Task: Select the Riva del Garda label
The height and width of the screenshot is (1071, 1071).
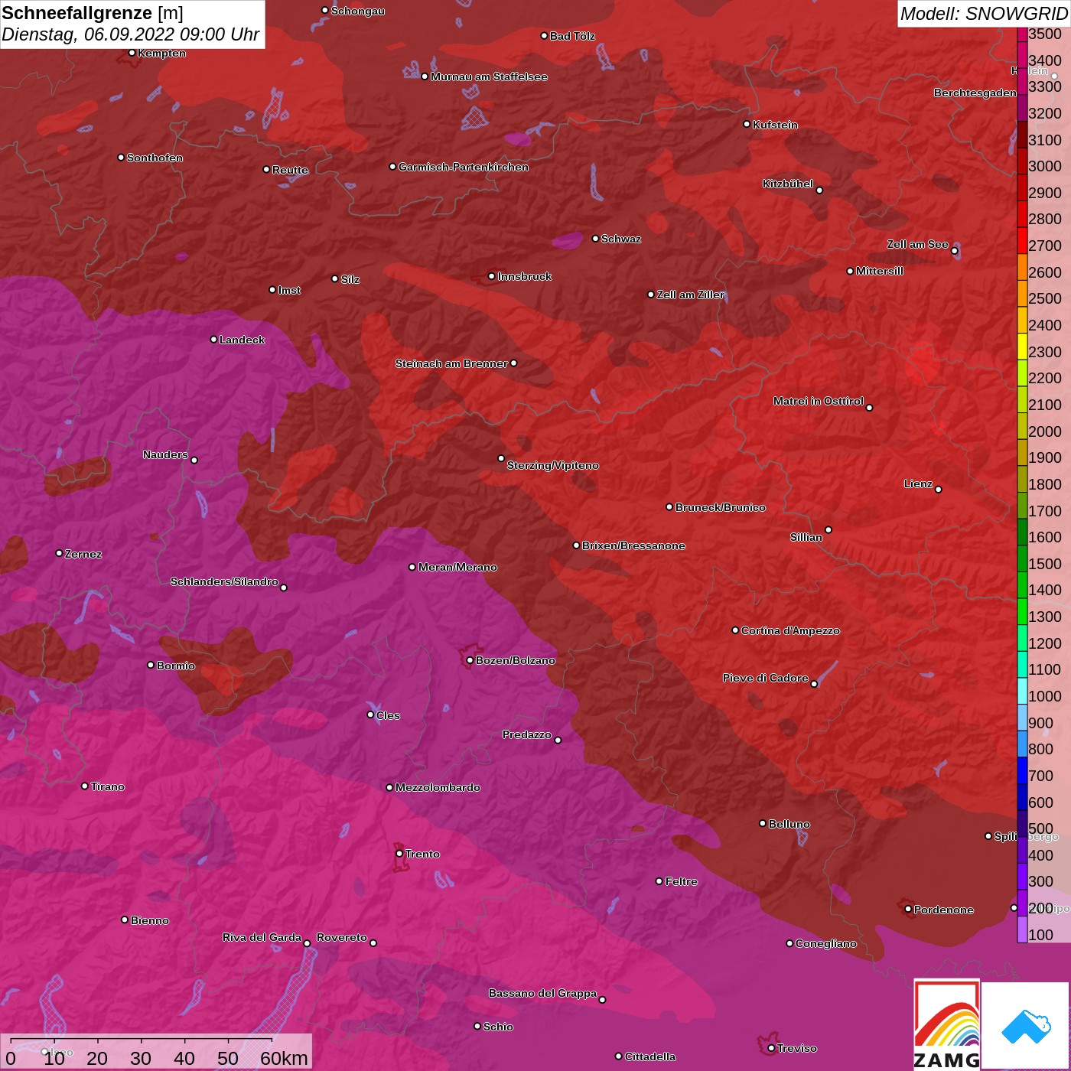Action: click(262, 937)
